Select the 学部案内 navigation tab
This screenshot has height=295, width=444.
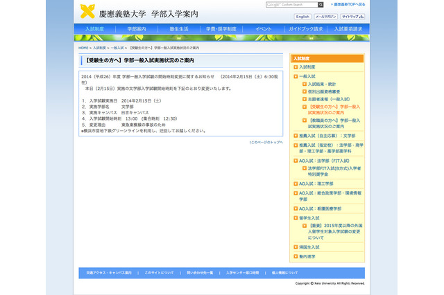tap(137, 29)
